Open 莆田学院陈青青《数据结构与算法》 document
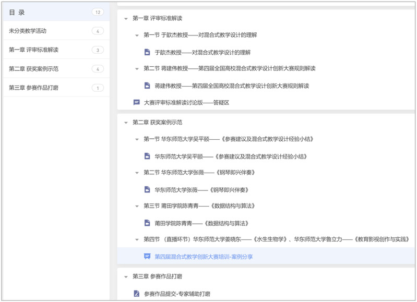 201,223
